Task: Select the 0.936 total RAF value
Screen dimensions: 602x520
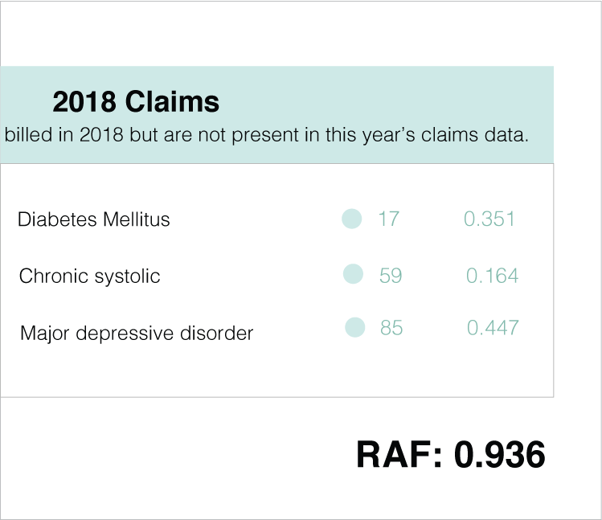Action: click(x=500, y=455)
